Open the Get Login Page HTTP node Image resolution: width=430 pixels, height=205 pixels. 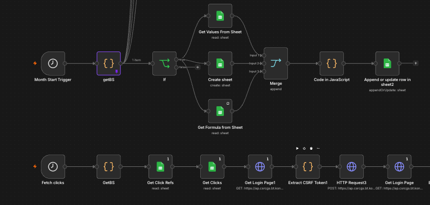[x=399, y=166]
